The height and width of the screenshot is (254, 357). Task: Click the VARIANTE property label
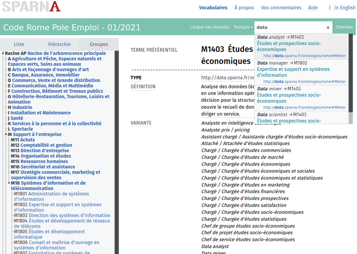coord(141,123)
